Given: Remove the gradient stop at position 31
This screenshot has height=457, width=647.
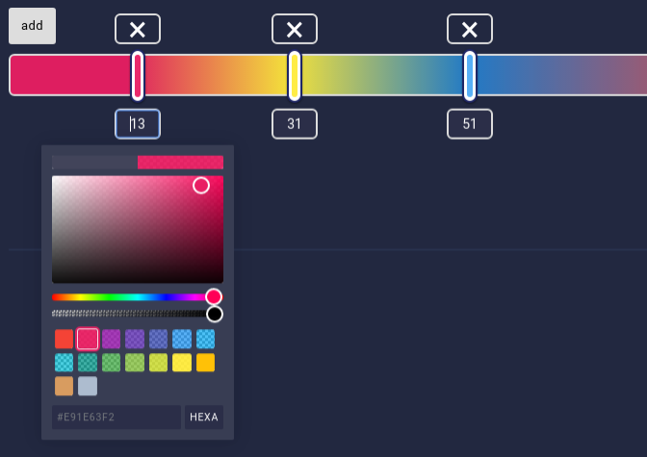Looking at the screenshot, I should (x=295, y=29).
